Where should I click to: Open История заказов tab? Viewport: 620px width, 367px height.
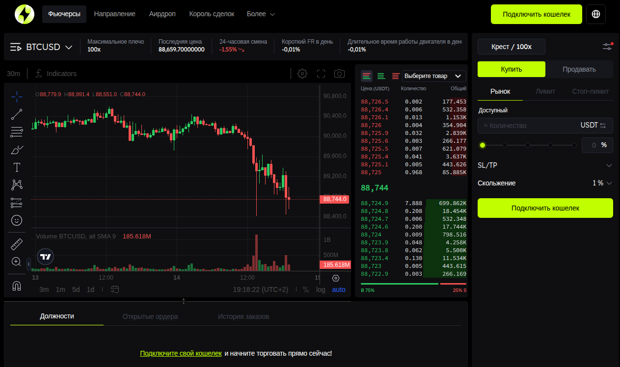point(243,316)
